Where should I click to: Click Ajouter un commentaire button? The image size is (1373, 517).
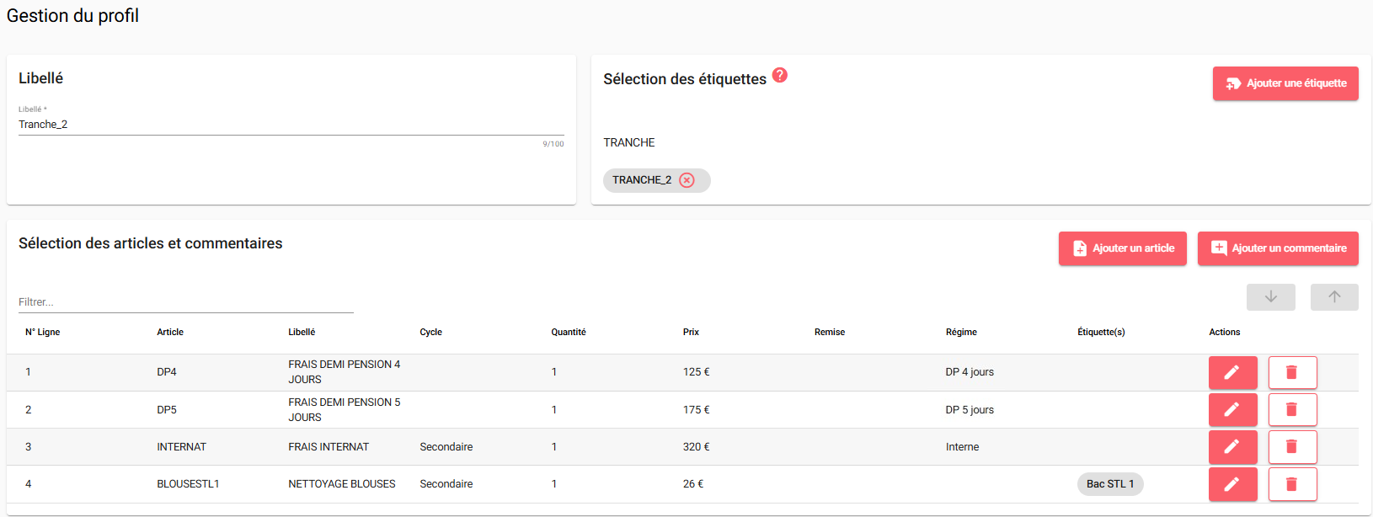point(1278,248)
